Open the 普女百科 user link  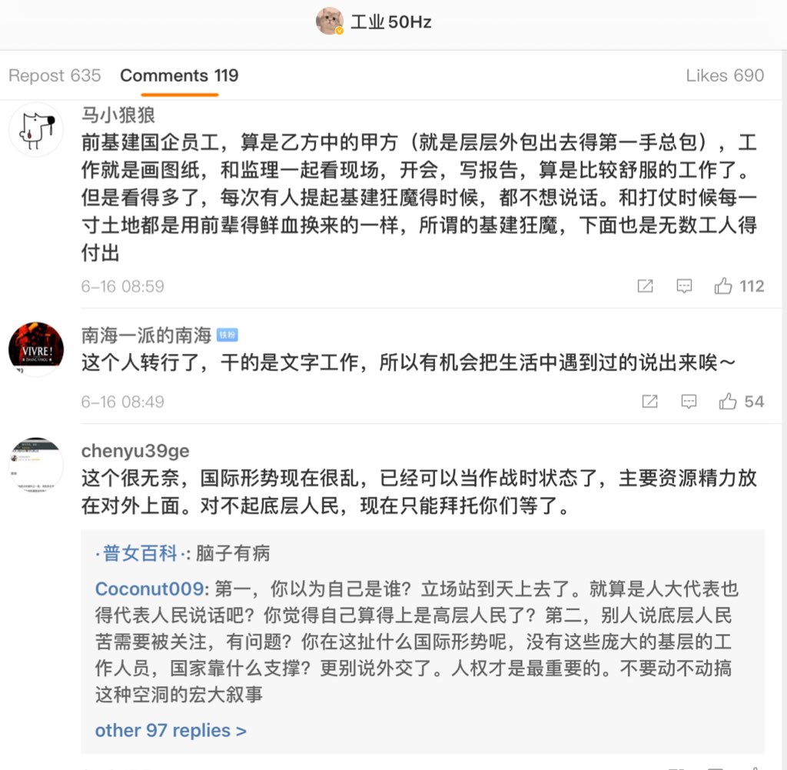pyautogui.click(x=140, y=554)
